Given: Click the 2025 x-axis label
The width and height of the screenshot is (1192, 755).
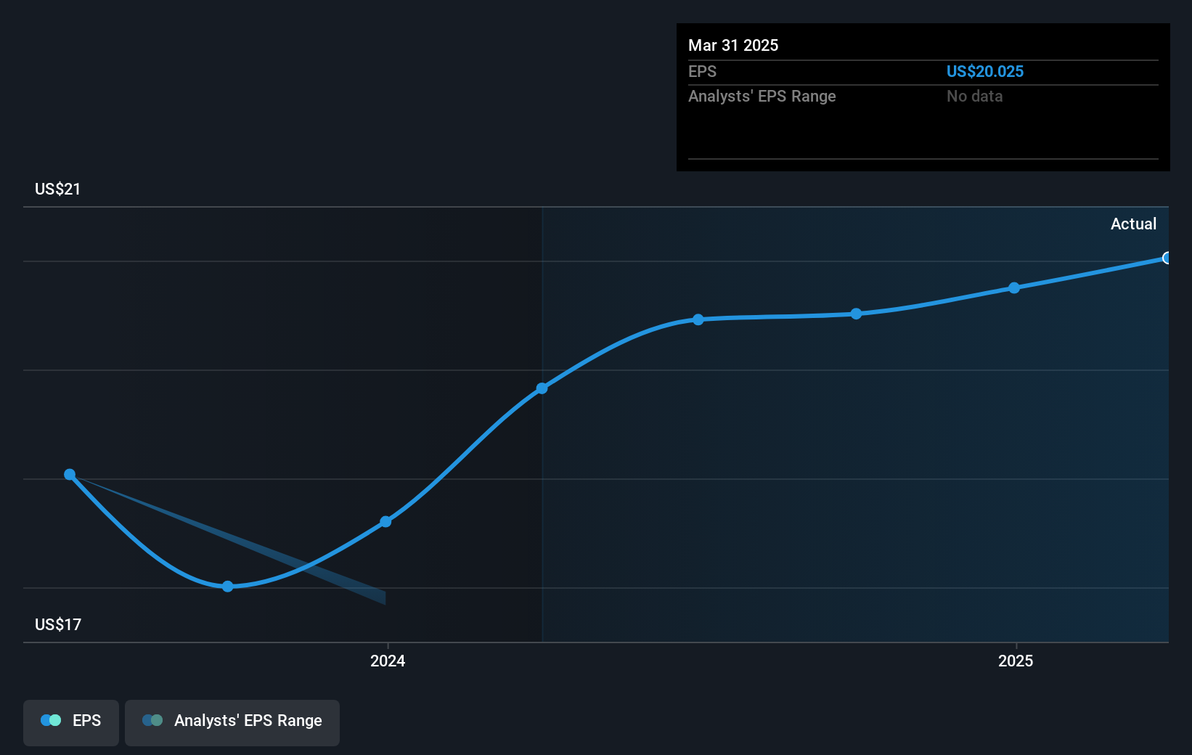Looking at the screenshot, I should click(x=1016, y=661).
